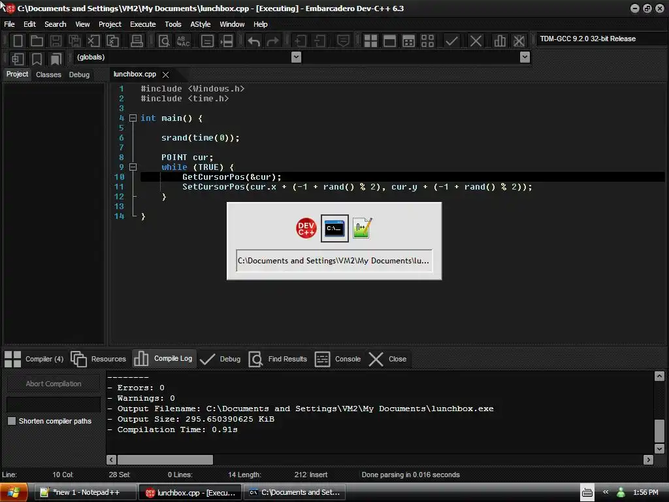Screen dimensions: 669x502
Task: Click the compile log scroll-up arrow
Action: [659, 376]
